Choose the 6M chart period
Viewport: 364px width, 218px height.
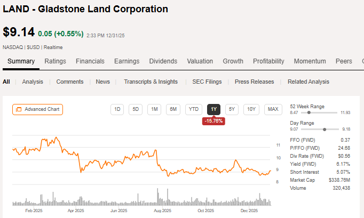(173, 109)
